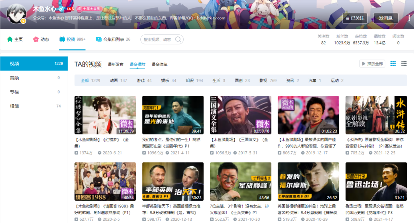This screenshot has height=223, width=414.
Task: Open the 卷发的福尔摩斯 video thumbnail
Action: click(x=308, y=182)
